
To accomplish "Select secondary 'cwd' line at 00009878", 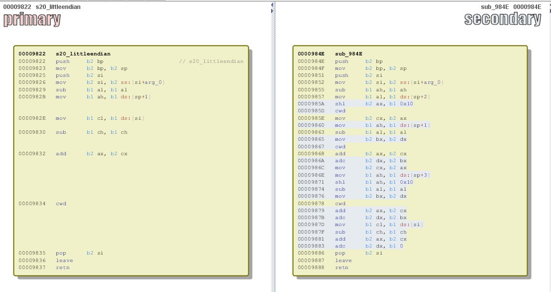I will coord(322,204).
